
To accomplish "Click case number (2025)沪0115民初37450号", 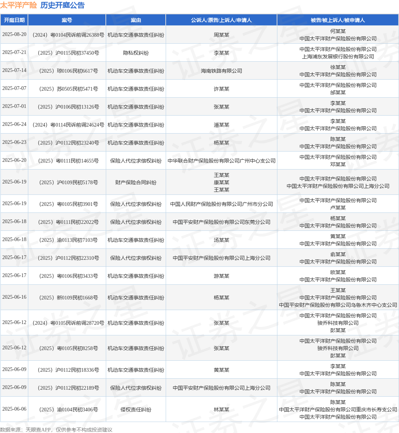I will [x=68, y=53].
